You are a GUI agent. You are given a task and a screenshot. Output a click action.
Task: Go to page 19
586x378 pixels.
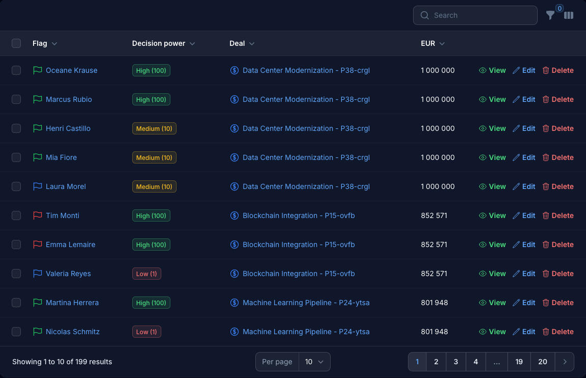519,362
